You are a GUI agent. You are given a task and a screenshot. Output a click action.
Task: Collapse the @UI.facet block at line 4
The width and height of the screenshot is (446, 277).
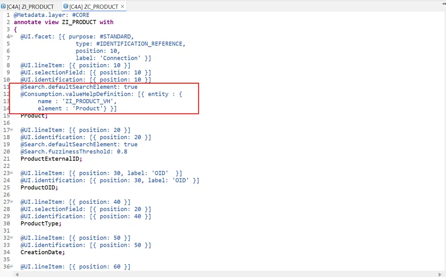coord(11,37)
